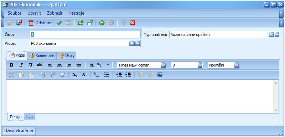Image resolution: width=285 pixels, height=137 pixels.
Task: Apply subscript formatting
Action: click(x=75, y=75)
